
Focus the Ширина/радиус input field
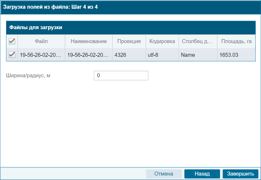(x=121, y=75)
